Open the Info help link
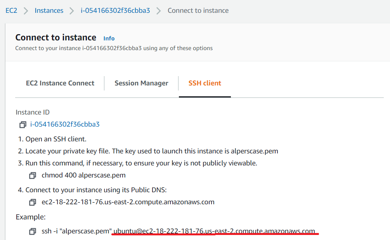 109,38
